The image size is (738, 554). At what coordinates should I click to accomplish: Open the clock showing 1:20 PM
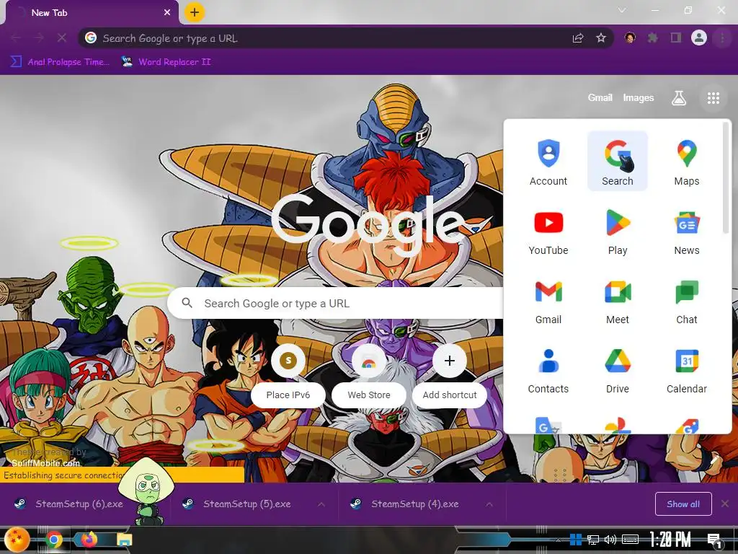tap(670, 540)
